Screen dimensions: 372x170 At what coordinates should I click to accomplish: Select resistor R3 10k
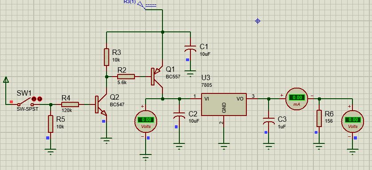pyautogui.click(x=107, y=57)
